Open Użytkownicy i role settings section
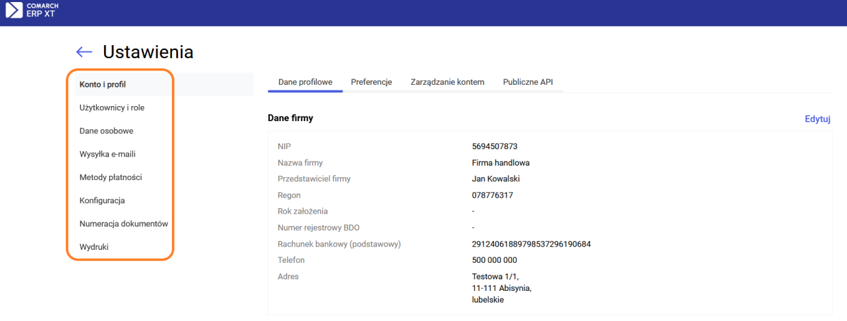The height and width of the screenshot is (321, 847). click(112, 107)
